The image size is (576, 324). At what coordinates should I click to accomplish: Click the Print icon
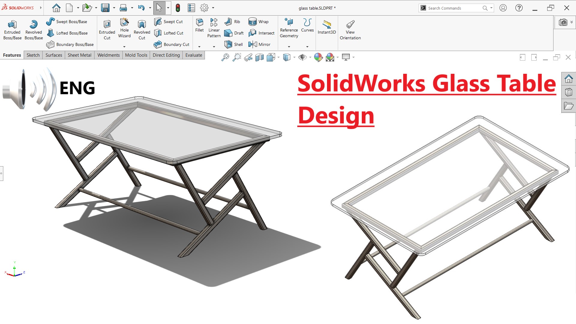click(123, 8)
